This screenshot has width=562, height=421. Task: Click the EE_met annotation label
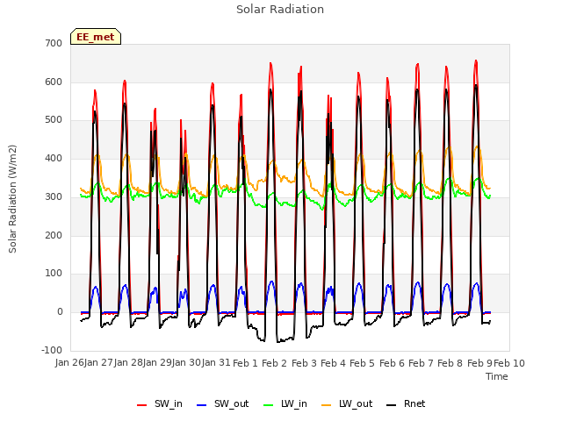(x=96, y=37)
